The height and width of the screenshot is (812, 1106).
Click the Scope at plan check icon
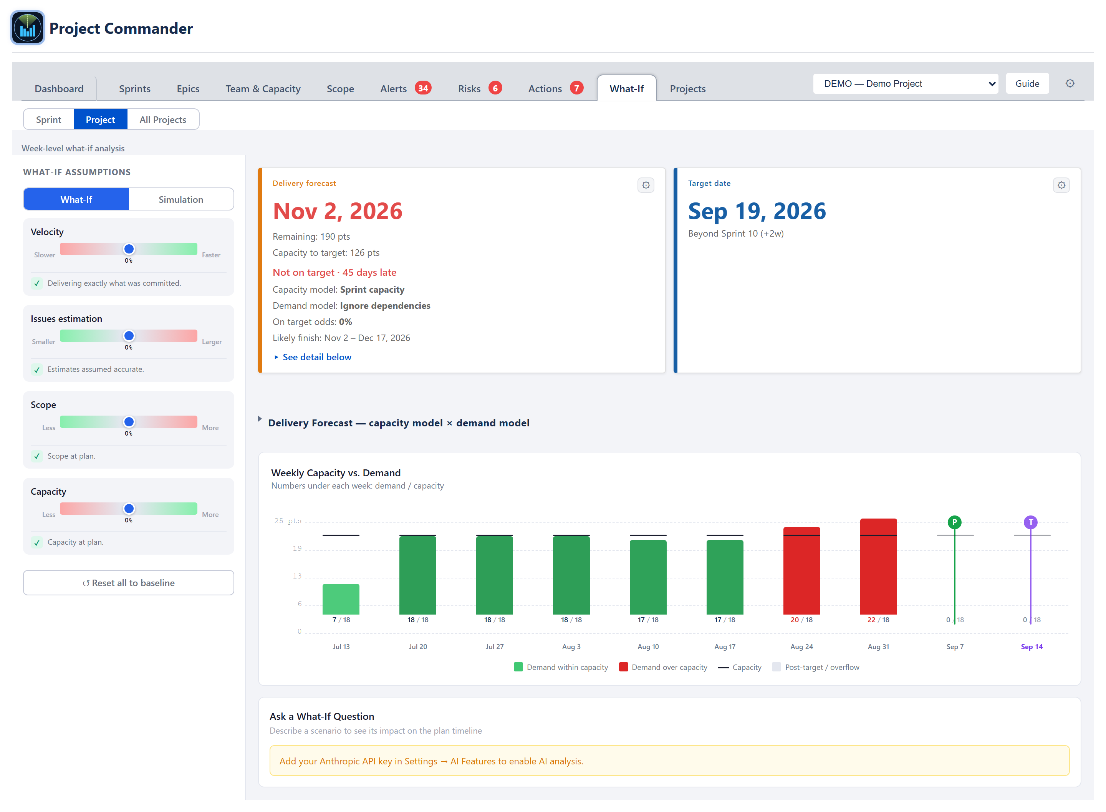[x=37, y=456]
